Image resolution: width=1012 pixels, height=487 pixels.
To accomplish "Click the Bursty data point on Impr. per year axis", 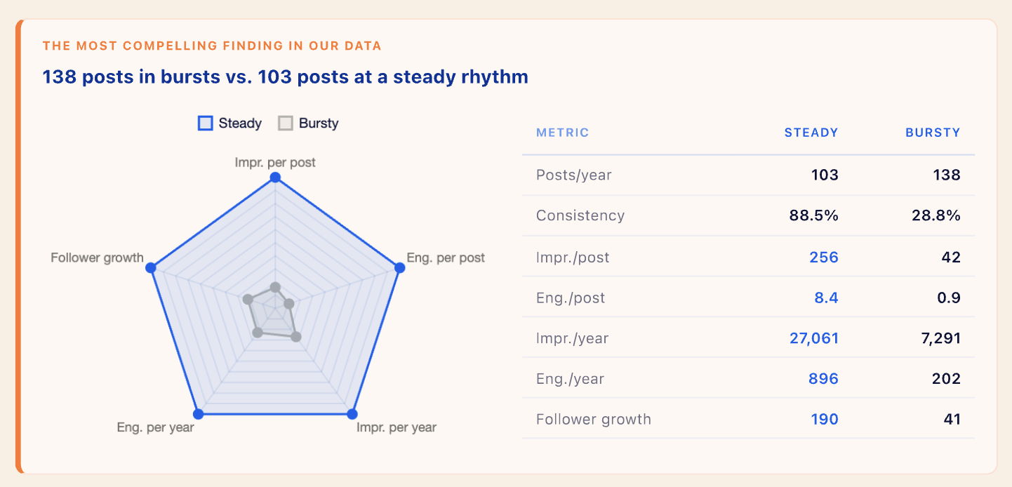I will pyautogui.click(x=295, y=337).
